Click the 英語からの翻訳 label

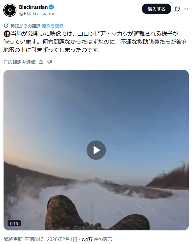pyautogui.click(x=26, y=26)
